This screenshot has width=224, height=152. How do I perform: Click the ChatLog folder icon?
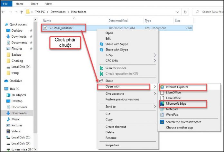point(8,61)
